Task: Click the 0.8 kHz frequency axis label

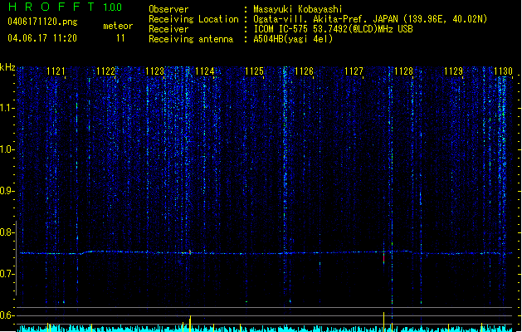Action: tap(7, 232)
